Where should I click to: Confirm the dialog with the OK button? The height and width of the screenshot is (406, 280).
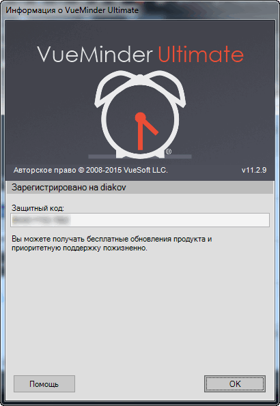coord(235,383)
